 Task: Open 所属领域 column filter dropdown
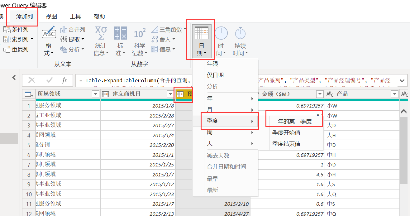(x=95, y=94)
